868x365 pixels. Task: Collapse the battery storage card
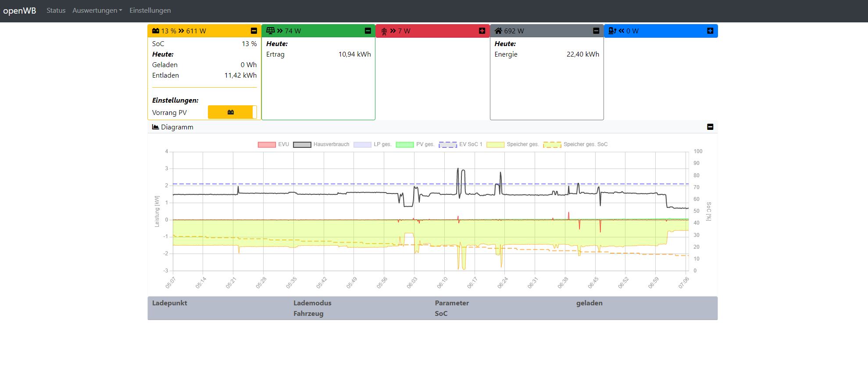[254, 31]
